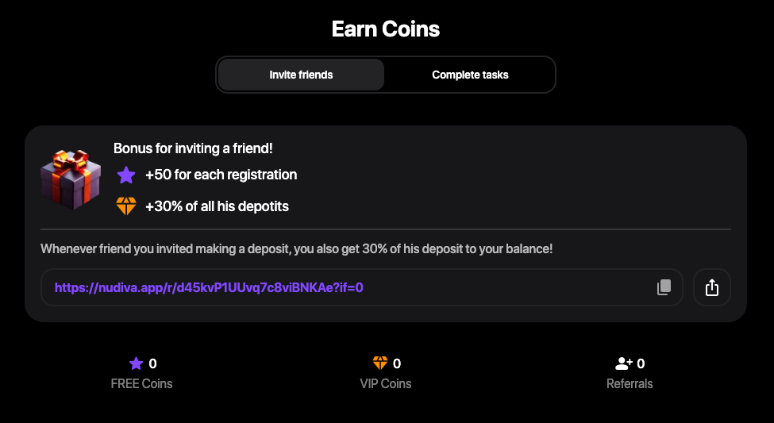Click the orange diamond beside +30% deposits bonus
774x423 pixels.
pos(126,206)
